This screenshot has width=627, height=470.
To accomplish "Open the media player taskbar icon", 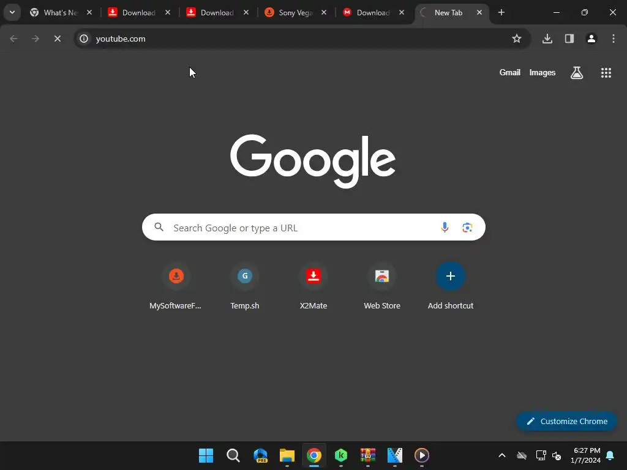I will tap(422, 455).
